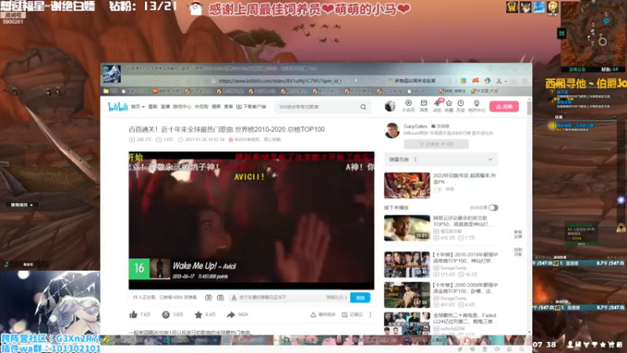Click the GaryGates uploader name
627x353 pixels.
click(415, 126)
